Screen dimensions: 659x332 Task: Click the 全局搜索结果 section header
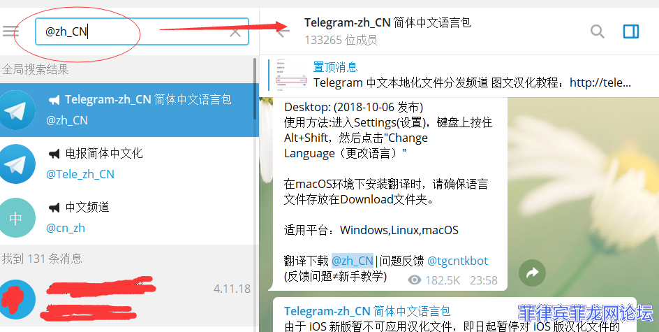(36, 69)
